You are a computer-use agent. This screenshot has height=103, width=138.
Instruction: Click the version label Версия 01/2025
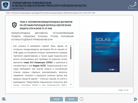coord(18,9)
